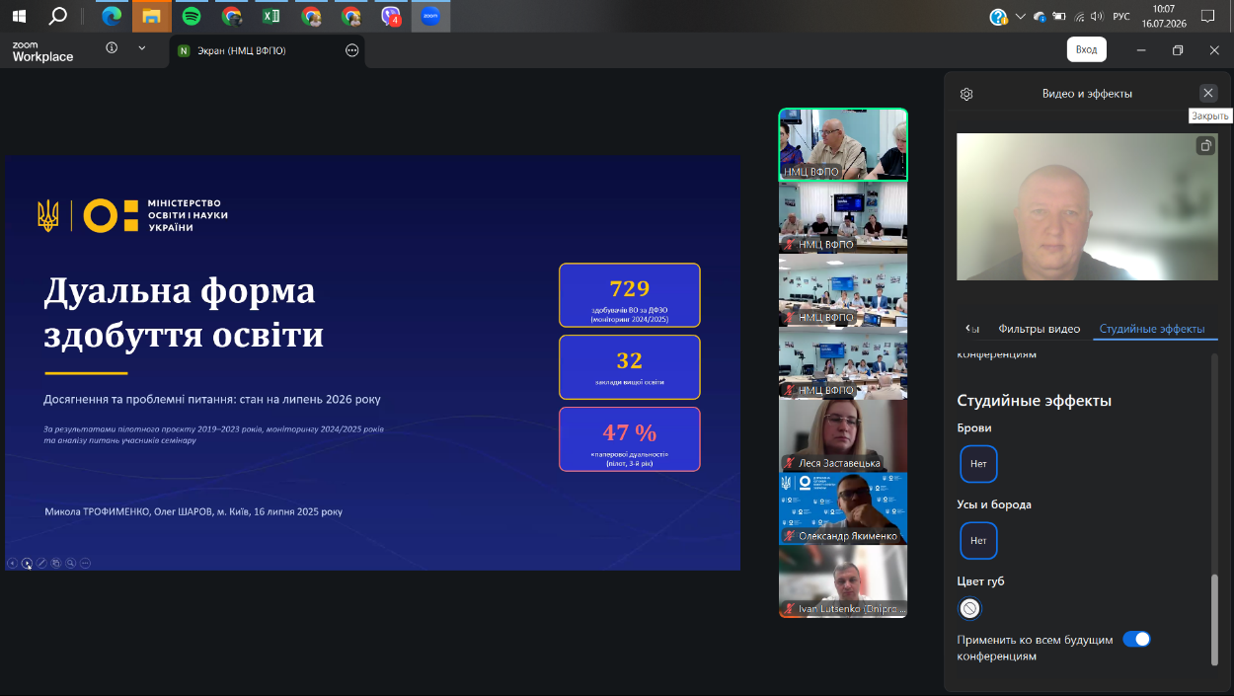Launch Microsoft Edge from taskbar
Viewport: 1234px width, 696px height.
(x=112, y=16)
